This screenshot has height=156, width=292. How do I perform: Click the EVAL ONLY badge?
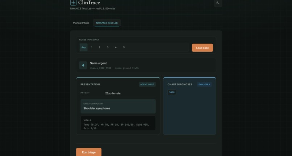point(204,84)
